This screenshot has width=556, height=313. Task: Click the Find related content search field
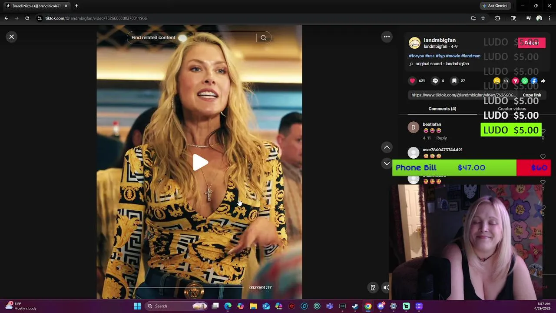(x=193, y=38)
